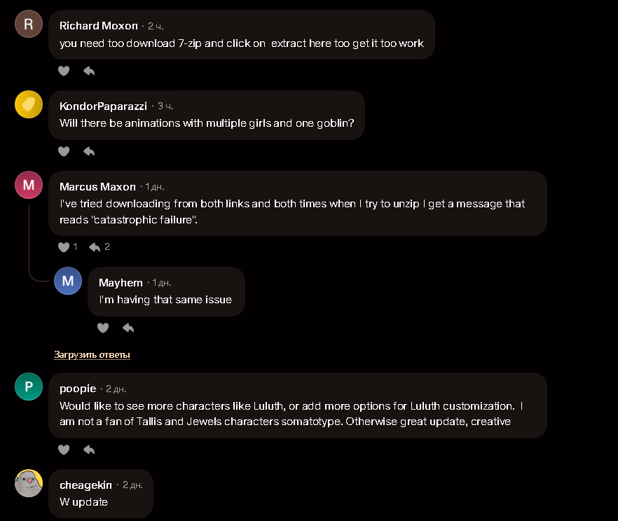Open Richard Moxon's profile avatar
Screen dimensions: 618x521
click(x=29, y=24)
